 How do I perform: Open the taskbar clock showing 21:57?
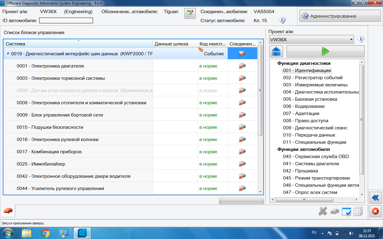[367, 233]
